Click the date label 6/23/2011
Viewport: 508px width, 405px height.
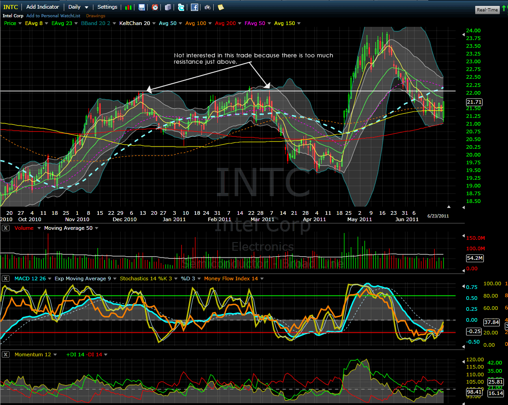pos(438,216)
